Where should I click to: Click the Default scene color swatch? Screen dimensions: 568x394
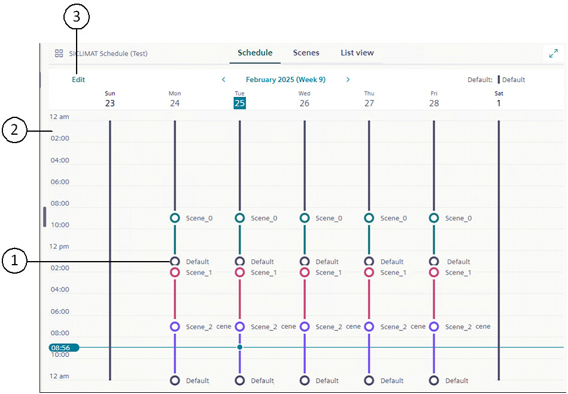tap(499, 80)
